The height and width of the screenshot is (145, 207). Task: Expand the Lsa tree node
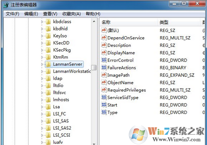tap(42, 107)
